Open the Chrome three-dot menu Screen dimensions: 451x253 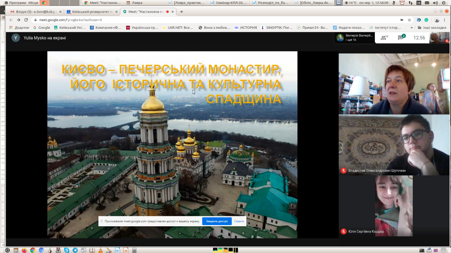click(445, 20)
